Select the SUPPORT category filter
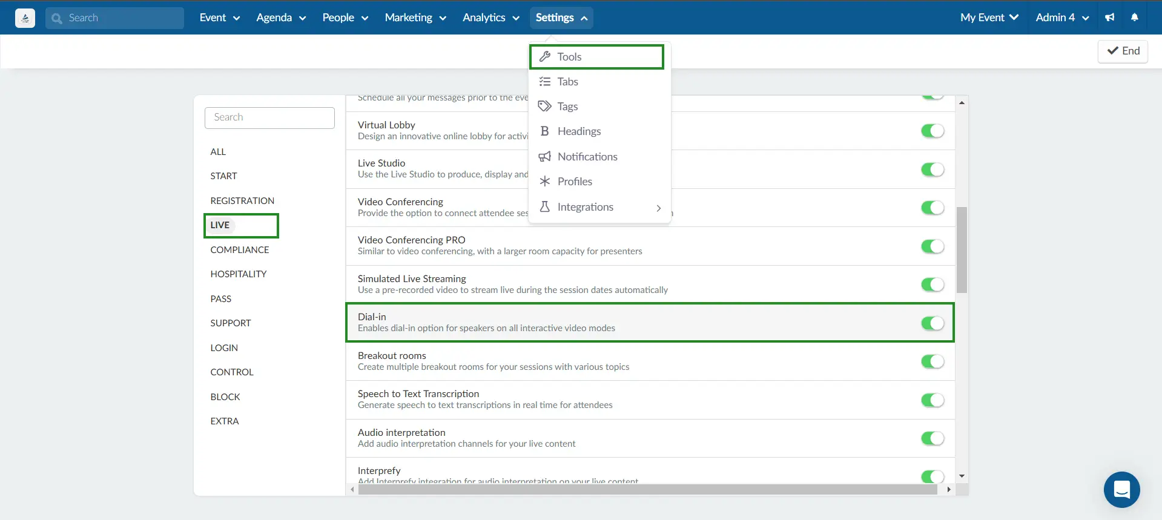This screenshot has width=1162, height=520. click(x=231, y=323)
